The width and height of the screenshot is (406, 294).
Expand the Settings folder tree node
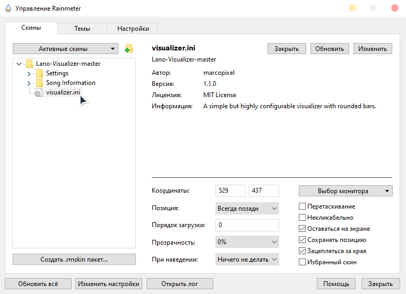[29, 73]
